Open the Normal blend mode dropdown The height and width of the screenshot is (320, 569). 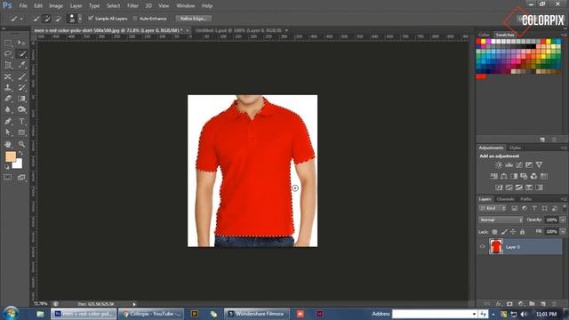click(x=501, y=220)
